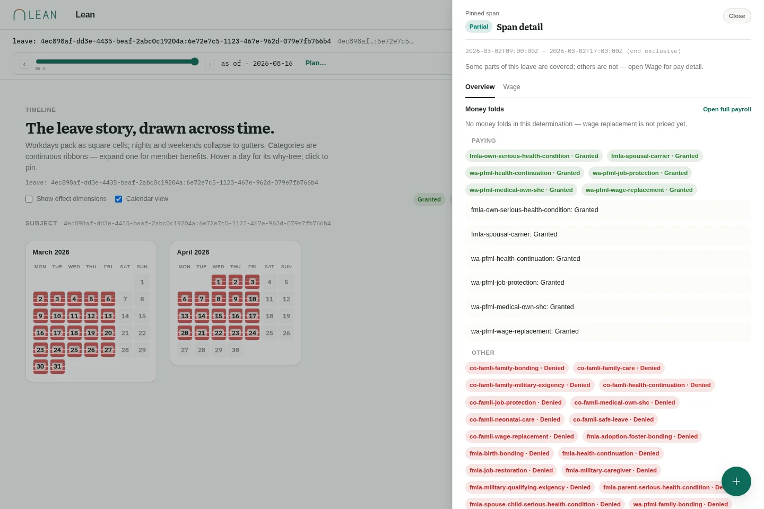This screenshot has height=509, width=764.
Task: Click co-famli-family-bonding · Denied chip
Action: tap(517, 368)
